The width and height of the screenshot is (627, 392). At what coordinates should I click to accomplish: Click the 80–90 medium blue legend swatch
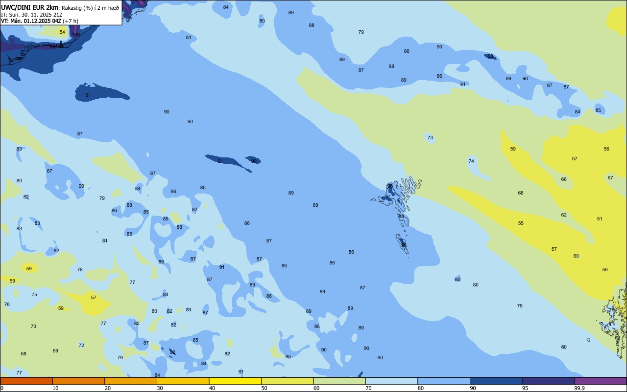click(x=444, y=381)
